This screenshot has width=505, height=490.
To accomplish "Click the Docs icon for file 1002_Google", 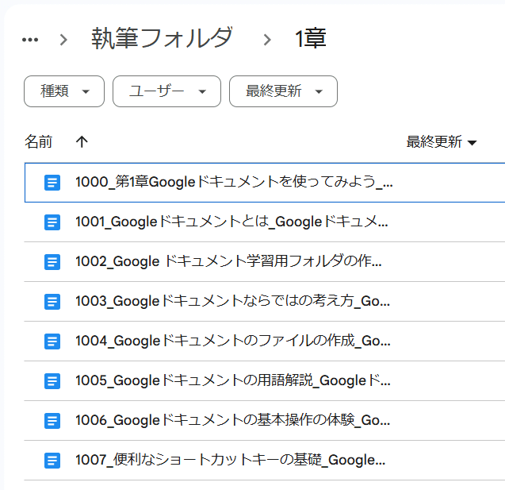I will (52, 262).
